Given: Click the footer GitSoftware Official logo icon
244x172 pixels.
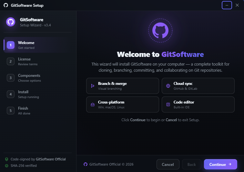Looking at the screenshot, I should [x=86, y=164].
